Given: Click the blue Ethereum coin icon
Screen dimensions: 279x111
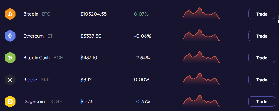Looking at the screenshot, I should (x=10, y=36).
